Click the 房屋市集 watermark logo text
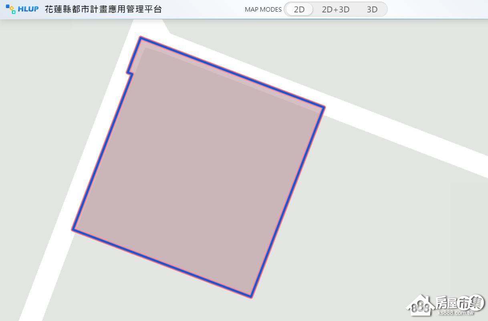Viewport: 488px width, 321px height. [x=460, y=302]
